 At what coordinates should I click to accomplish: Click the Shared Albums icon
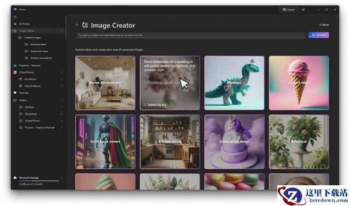tap(21, 86)
